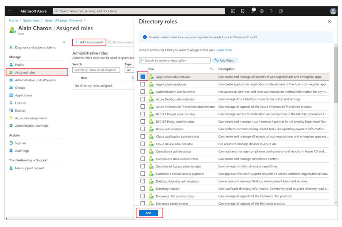
Task: Check Azure Information Protection administrator checkbox
Action: (142, 107)
